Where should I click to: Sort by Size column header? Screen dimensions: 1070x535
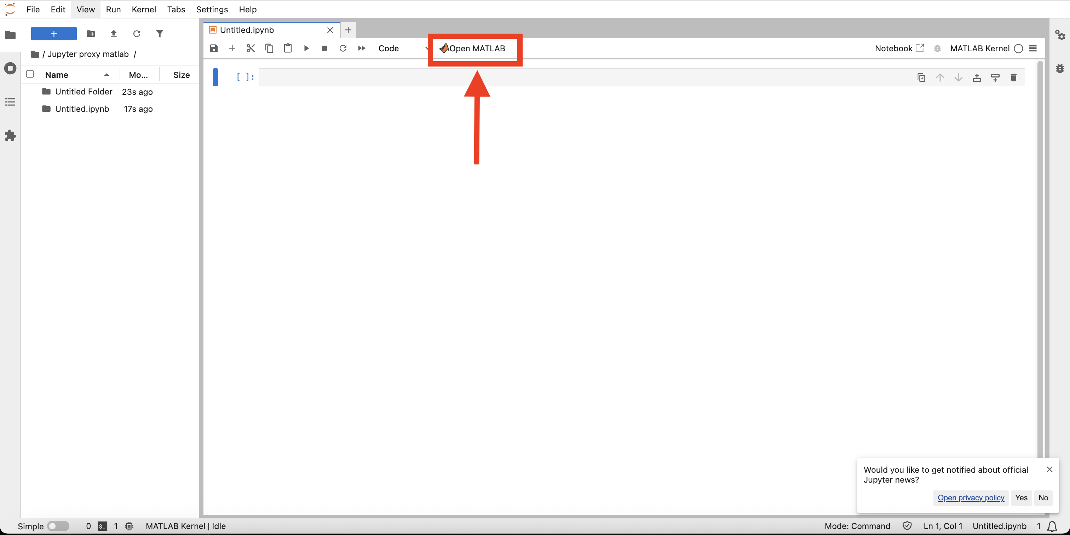coord(181,75)
